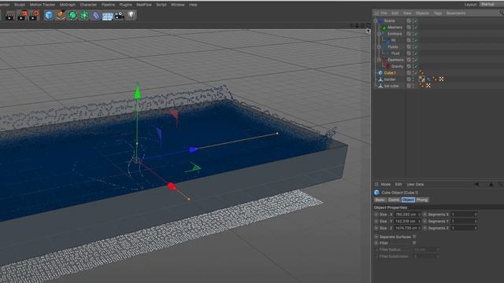The width and height of the screenshot is (504, 283).
Task: Open the User Data menu
Action: pos(415,184)
